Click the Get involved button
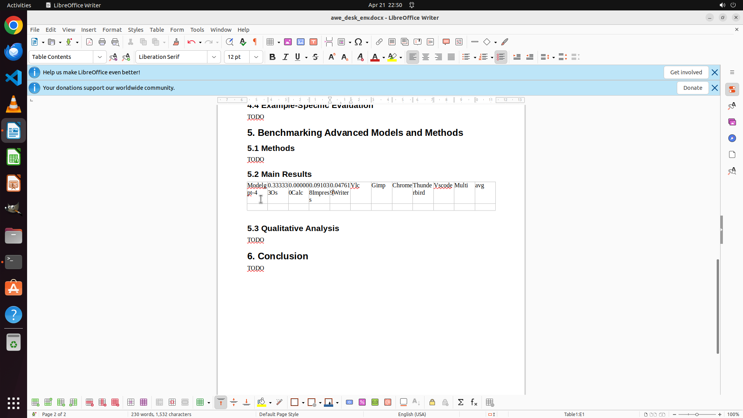The height and width of the screenshot is (418, 743). 686,72
